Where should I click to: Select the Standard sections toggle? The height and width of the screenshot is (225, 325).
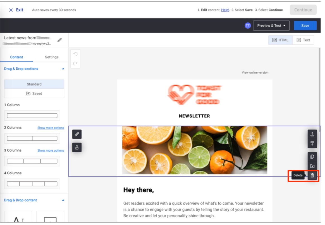click(x=34, y=84)
